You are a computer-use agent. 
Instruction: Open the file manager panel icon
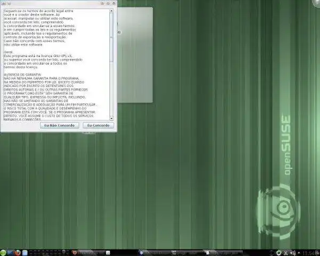25,253
